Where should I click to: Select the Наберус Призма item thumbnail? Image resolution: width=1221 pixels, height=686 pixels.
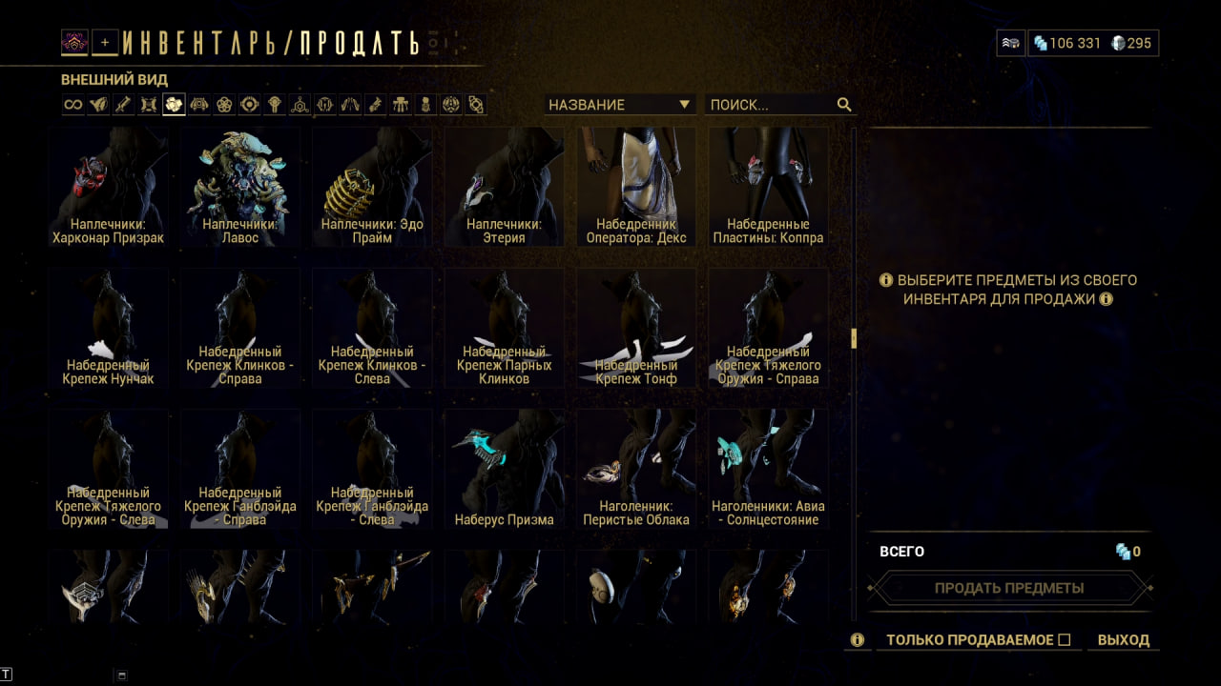504,469
